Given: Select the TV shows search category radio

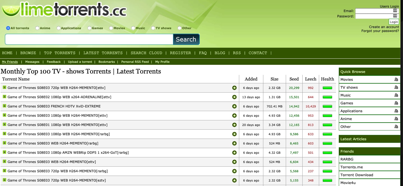Looking at the screenshot, I should point(153,28).
